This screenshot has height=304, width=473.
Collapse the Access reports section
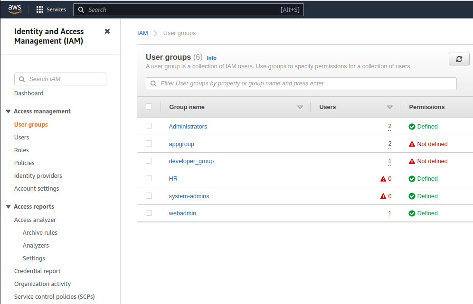tap(8, 207)
